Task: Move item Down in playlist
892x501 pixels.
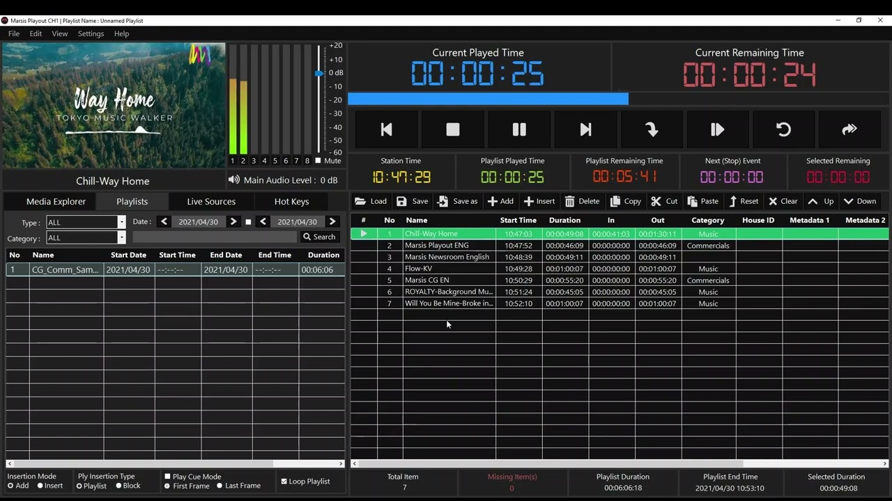Action: [860, 201]
